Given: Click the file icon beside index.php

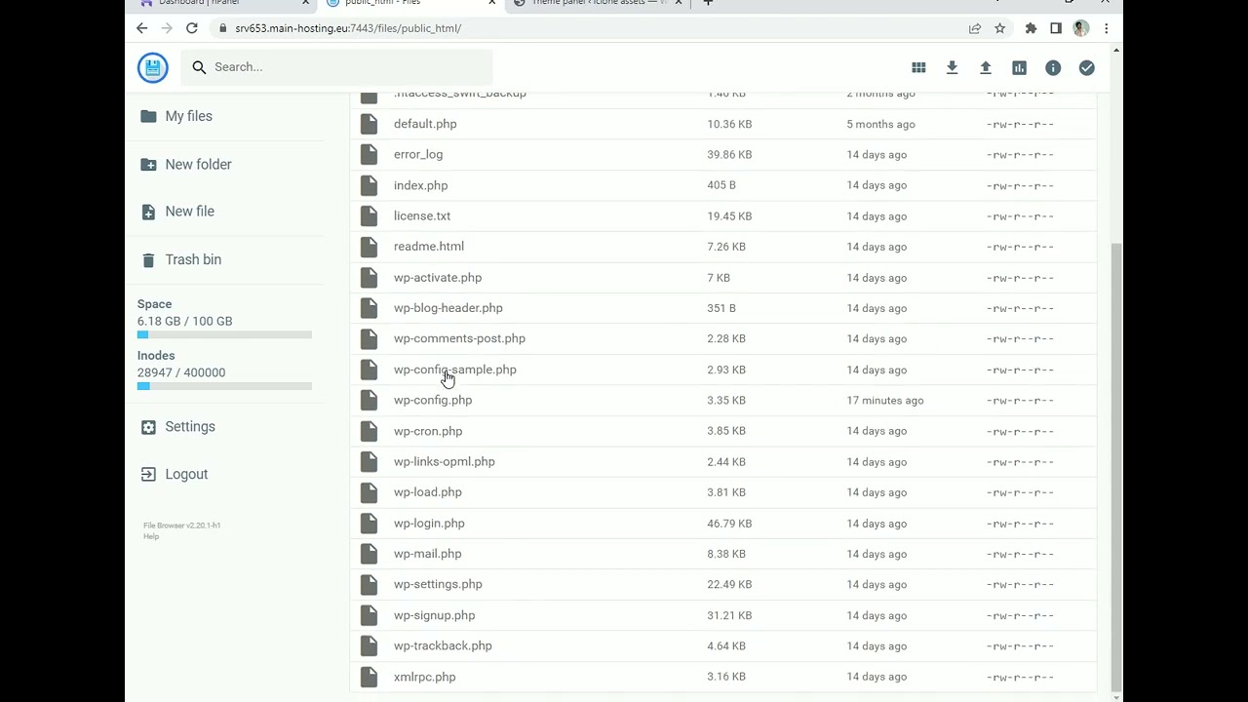Looking at the screenshot, I should click(x=369, y=185).
